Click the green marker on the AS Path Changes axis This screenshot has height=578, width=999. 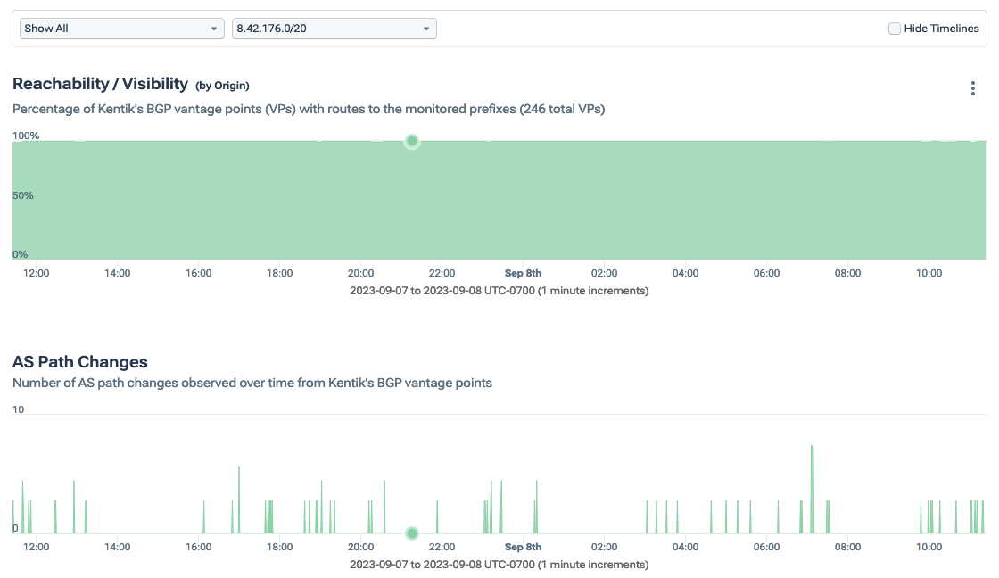point(412,533)
